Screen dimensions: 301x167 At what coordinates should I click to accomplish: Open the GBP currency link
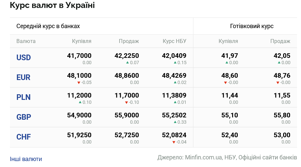tap(24, 117)
